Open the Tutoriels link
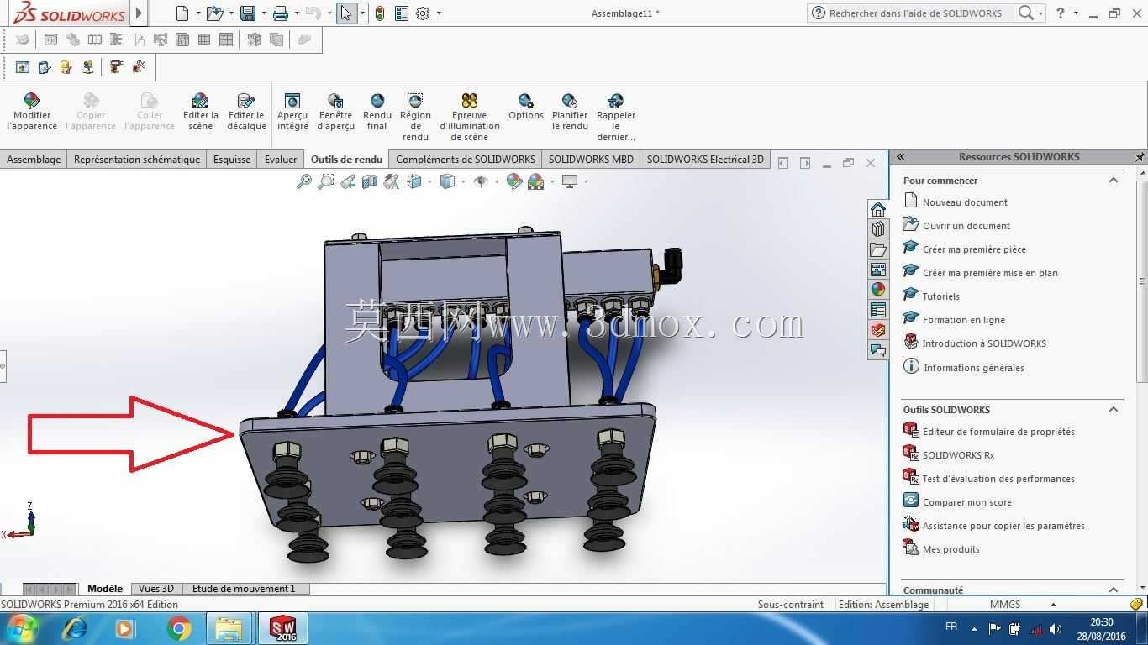This screenshot has height=645, width=1148. [x=940, y=296]
